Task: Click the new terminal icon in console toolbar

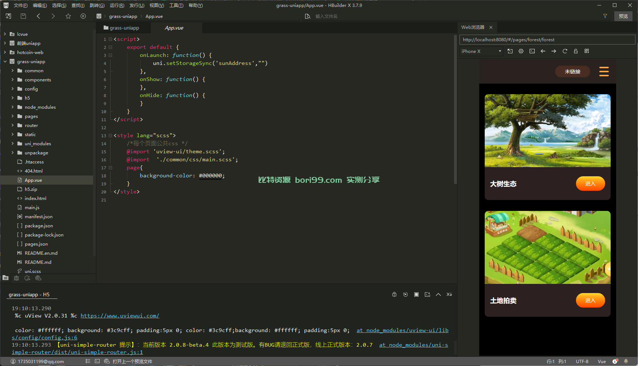Action: tap(427, 294)
